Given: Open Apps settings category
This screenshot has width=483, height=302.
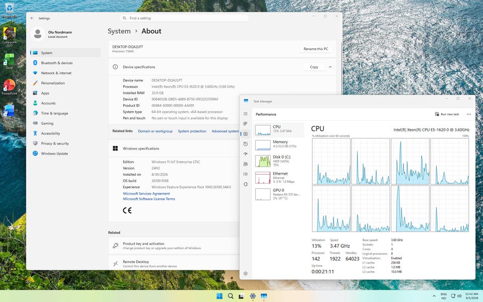Looking at the screenshot, I should coord(65,93).
